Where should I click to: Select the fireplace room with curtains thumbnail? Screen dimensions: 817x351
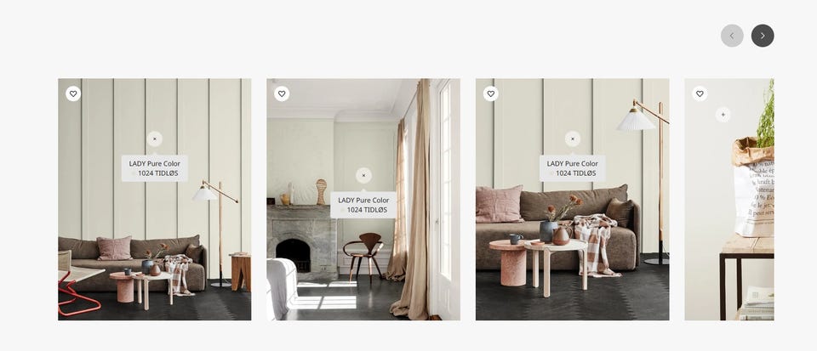pyautogui.click(x=363, y=199)
